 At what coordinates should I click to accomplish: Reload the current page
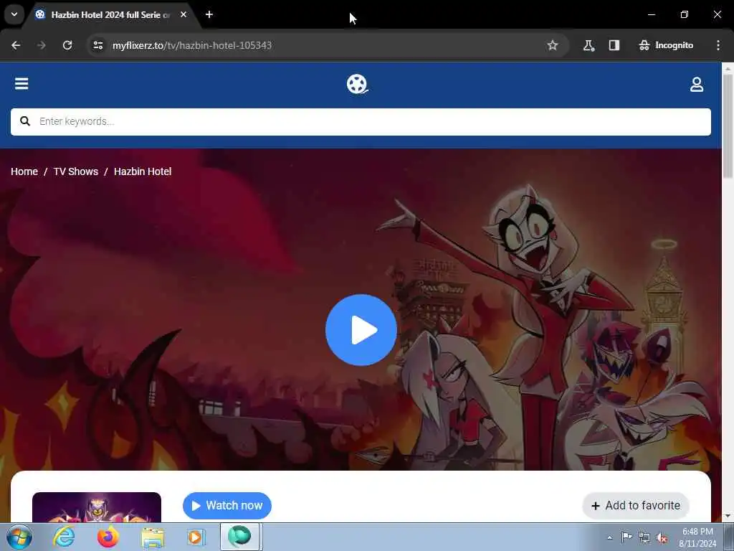point(67,45)
